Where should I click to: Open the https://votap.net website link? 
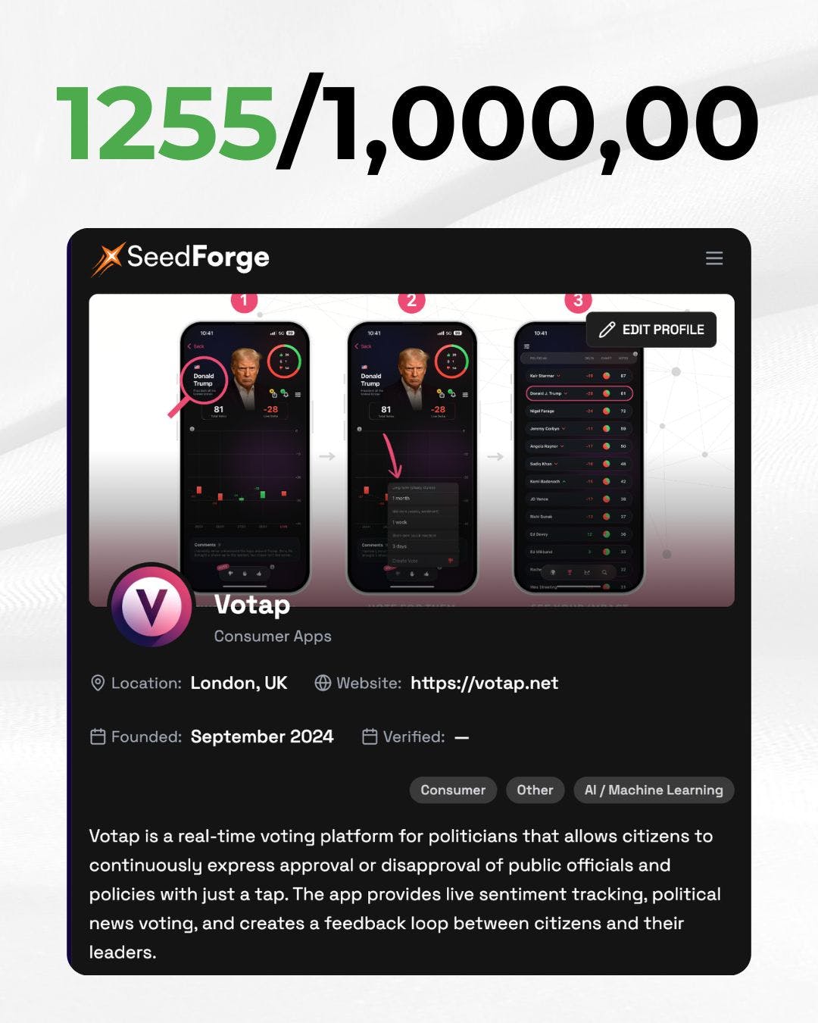pyautogui.click(x=484, y=683)
